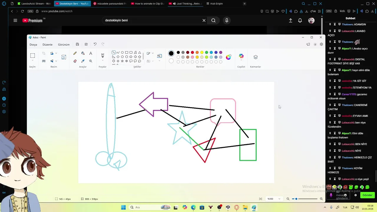377x212 pixels.
Task: Expand the Rotate dropdown arrow
Action: coord(56,53)
